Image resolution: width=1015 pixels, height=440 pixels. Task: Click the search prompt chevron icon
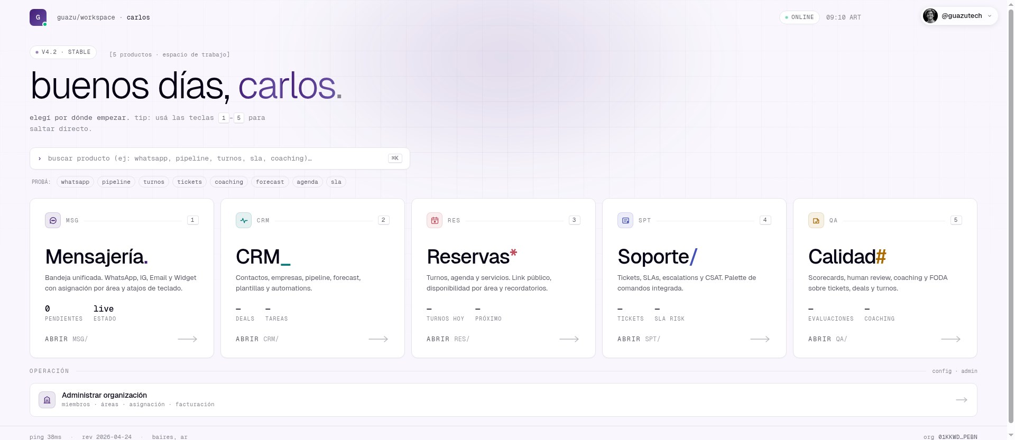pyautogui.click(x=40, y=158)
